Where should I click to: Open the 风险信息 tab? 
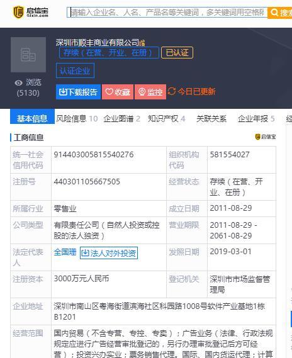(x=77, y=119)
